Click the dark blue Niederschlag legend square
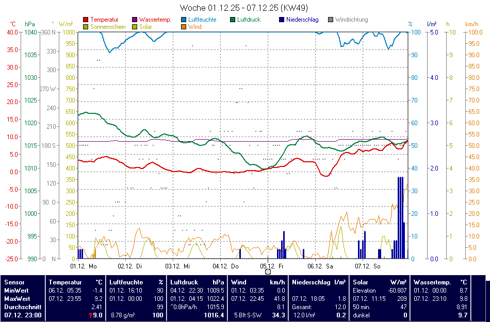This screenshot has height=322, width=490. point(282,20)
